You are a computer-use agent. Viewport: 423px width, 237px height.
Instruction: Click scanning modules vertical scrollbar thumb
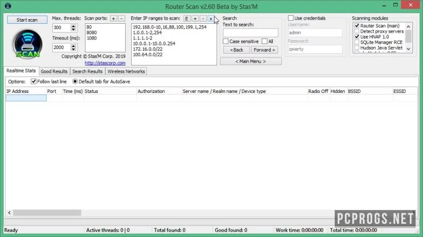408,36
